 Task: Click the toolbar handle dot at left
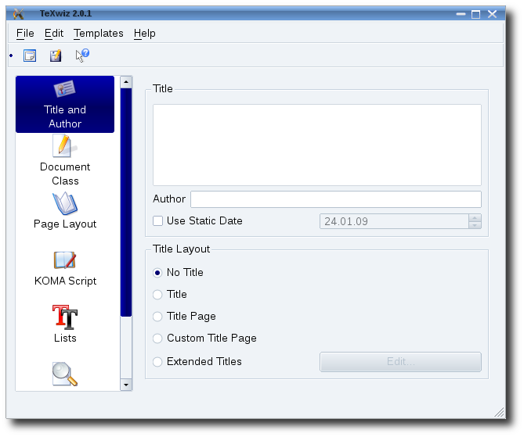(12, 56)
